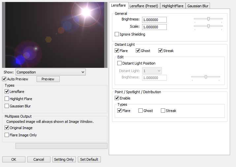Switch to the Lensflare (Preset) tab
The image size is (236, 167).
[144, 6]
